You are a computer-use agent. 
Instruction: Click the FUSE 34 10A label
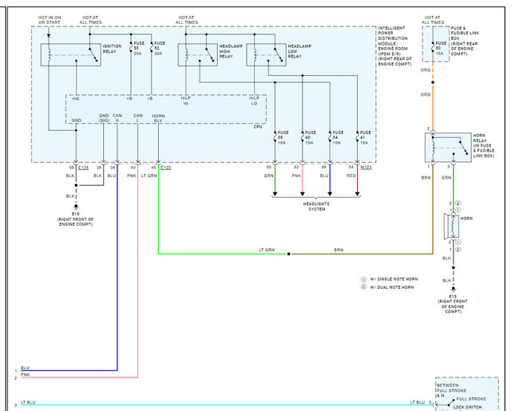[338, 137]
